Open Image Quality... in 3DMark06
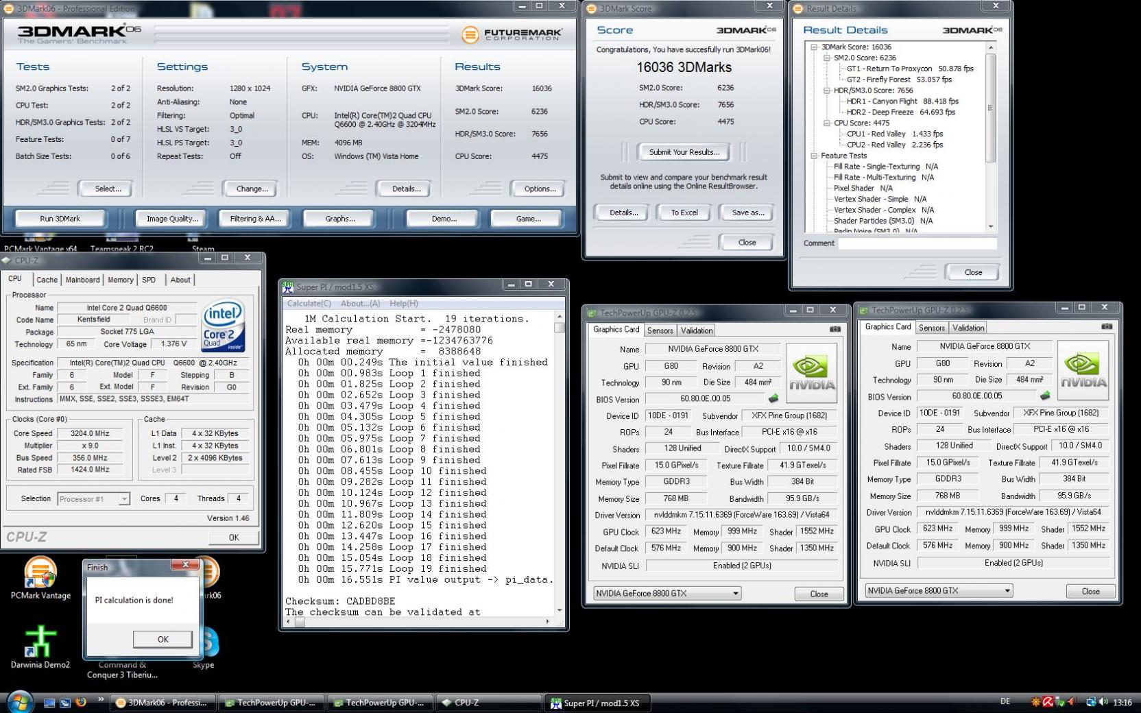1141x713 pixels. [x=172, y=219]
